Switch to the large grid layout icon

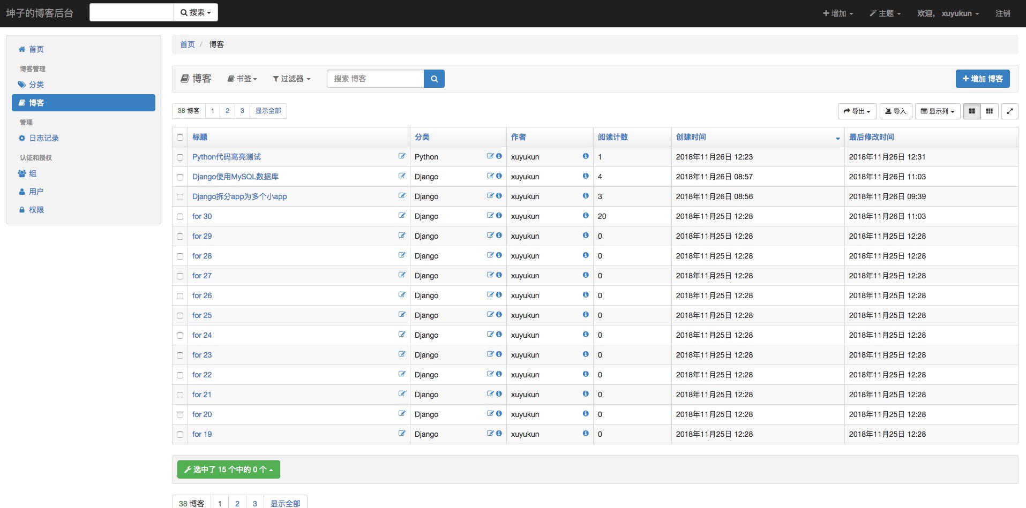[972, 111]
